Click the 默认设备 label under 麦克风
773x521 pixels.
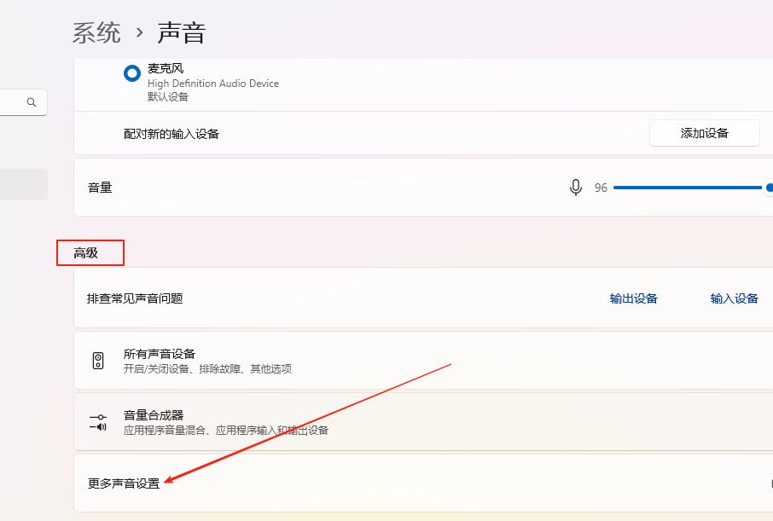(x=167, y=96)
